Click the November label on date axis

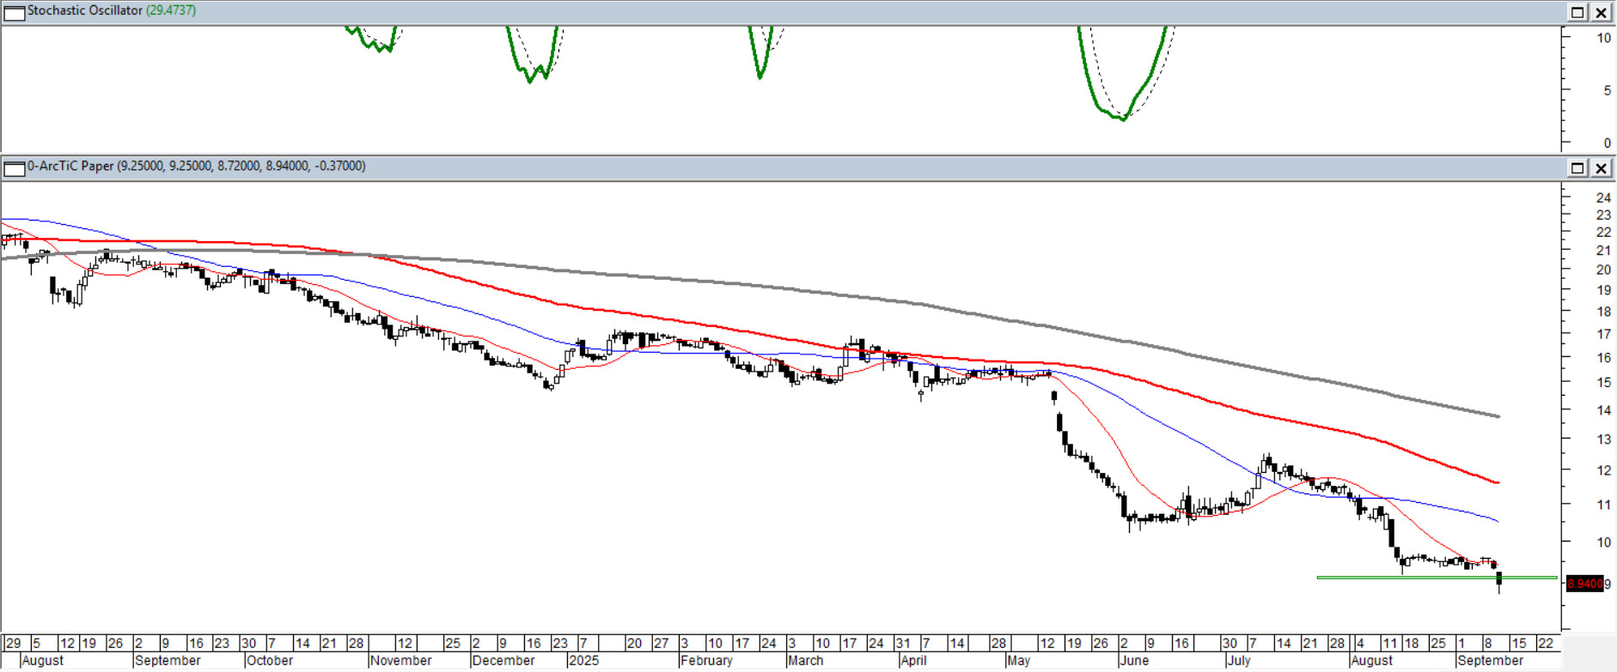tap(401, 661)
